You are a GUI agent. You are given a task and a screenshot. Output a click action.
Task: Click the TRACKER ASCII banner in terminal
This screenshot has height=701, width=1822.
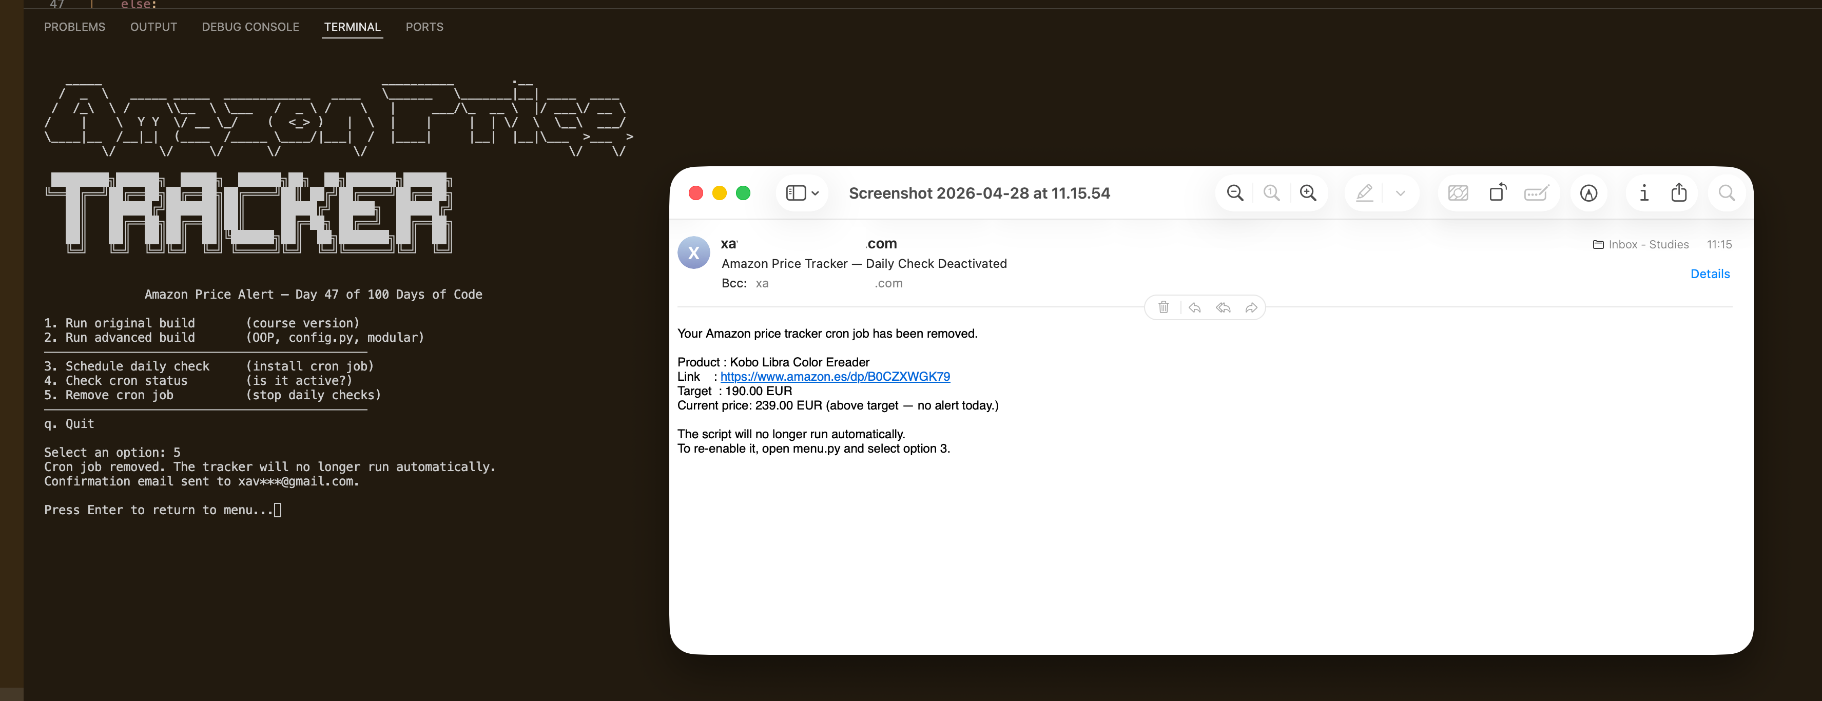pyautogui.click(x=249, y=212)
